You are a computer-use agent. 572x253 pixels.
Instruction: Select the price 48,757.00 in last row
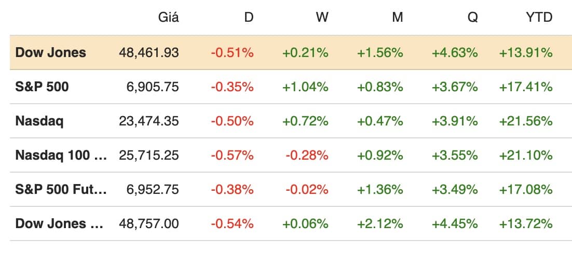[149, 223]
